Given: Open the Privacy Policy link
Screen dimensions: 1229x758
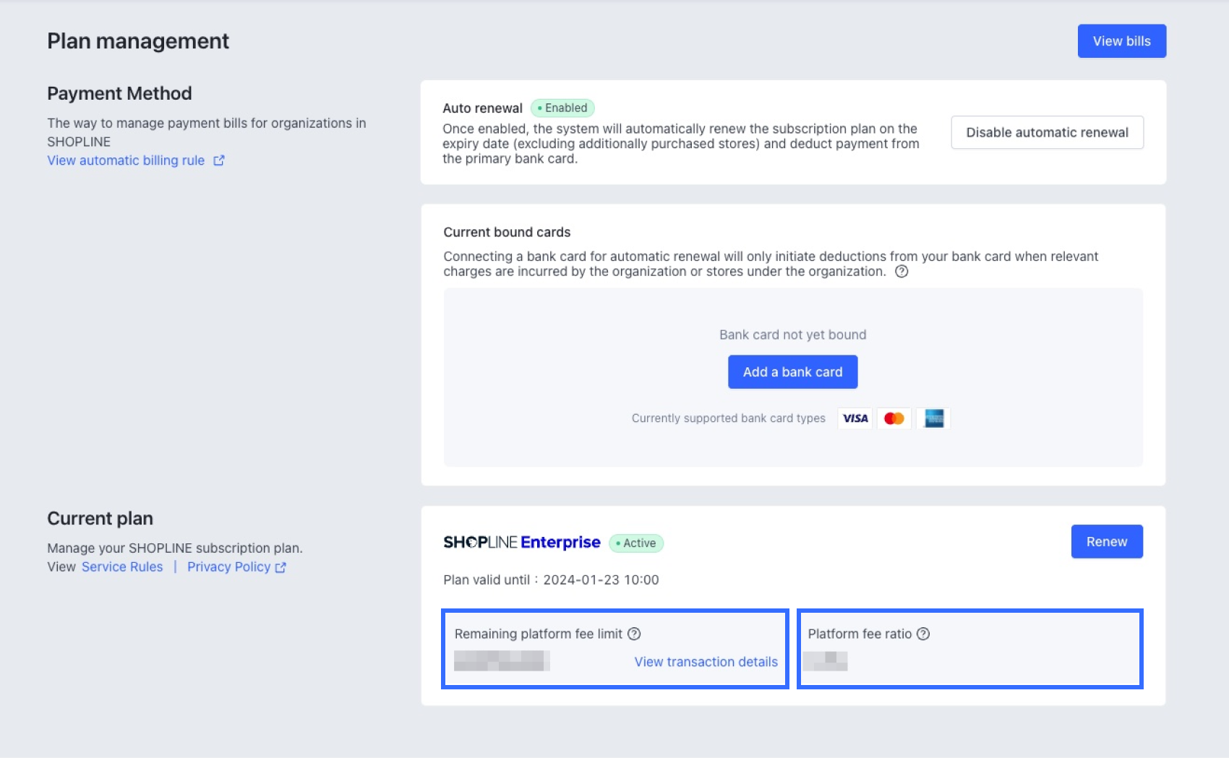Looking at the screenshot, I should pos(228,567).
